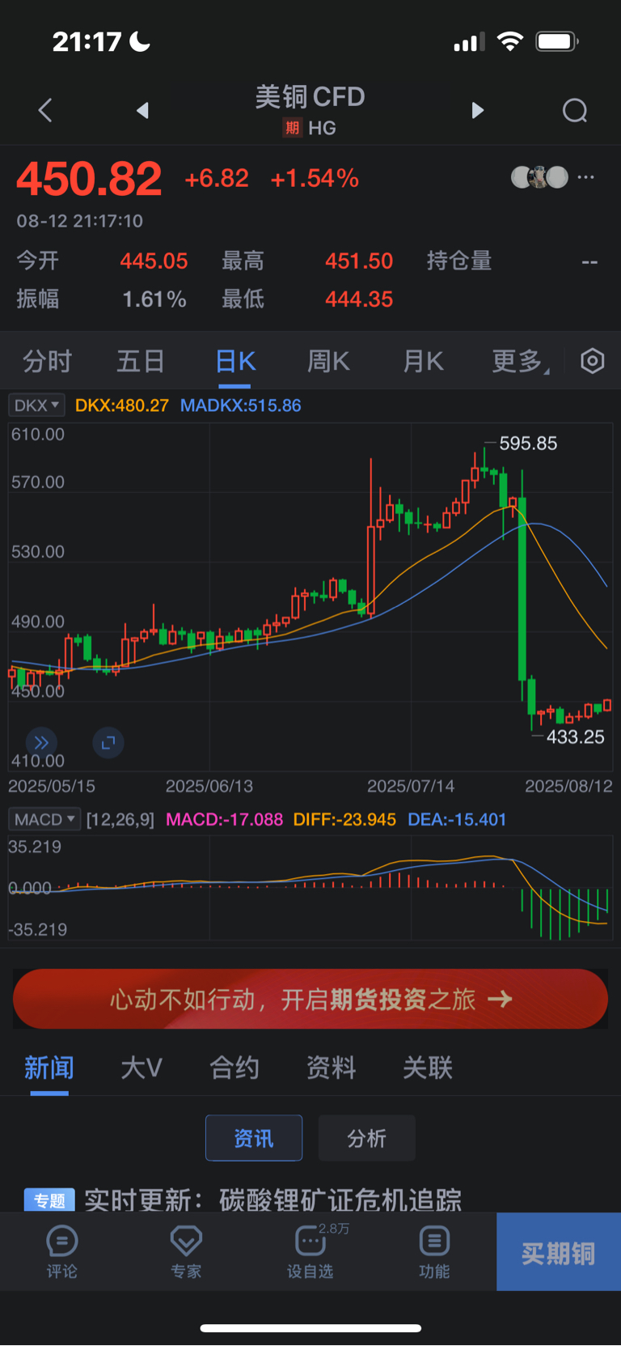Expand the 更多 chart period dropdown
This screenshot has height=1346, width=621.
(x=521, y=361)
